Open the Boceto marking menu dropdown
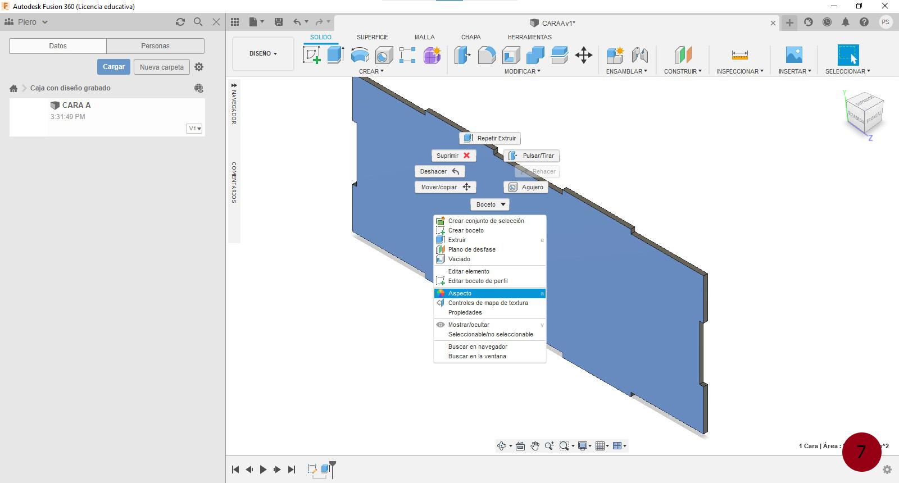This screenshot has width=899, height=483. point(490,204)
